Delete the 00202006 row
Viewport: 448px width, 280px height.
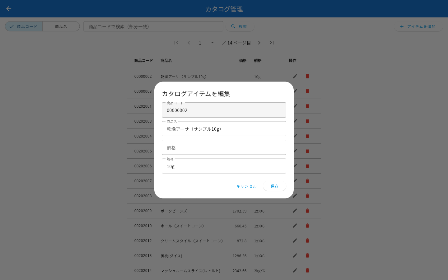coord(307,166)
